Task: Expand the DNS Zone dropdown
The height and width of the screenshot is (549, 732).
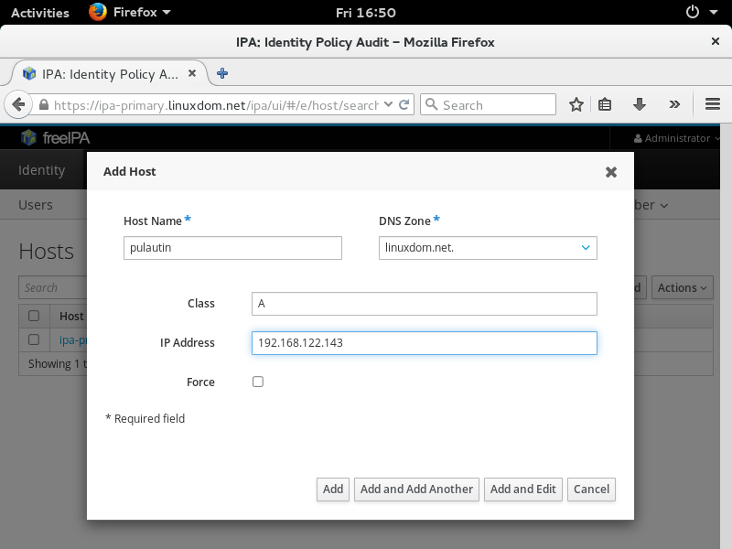Action: pos(586,248)
